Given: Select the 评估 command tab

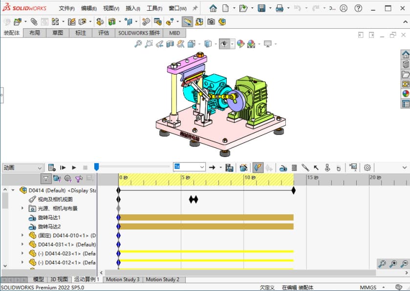Looking at the screenshot, I should click(104, 33).
